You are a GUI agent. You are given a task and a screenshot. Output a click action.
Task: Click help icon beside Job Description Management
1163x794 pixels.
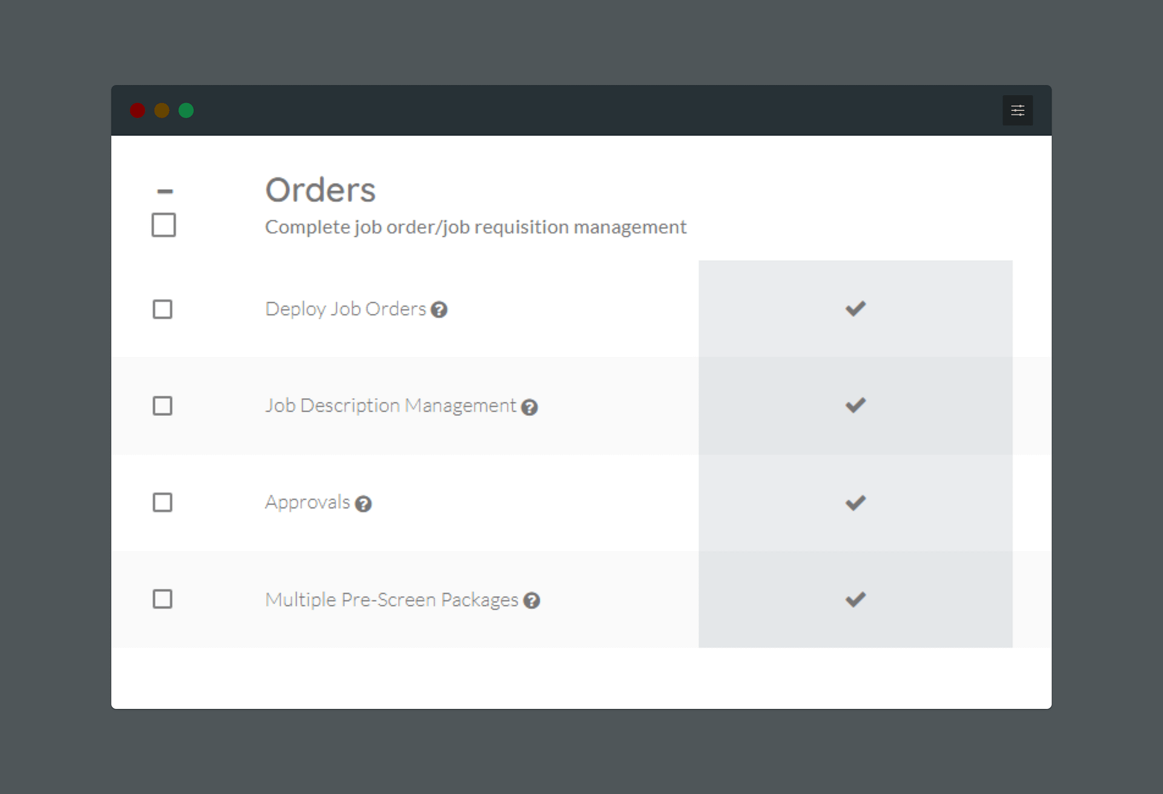(529, 407)
